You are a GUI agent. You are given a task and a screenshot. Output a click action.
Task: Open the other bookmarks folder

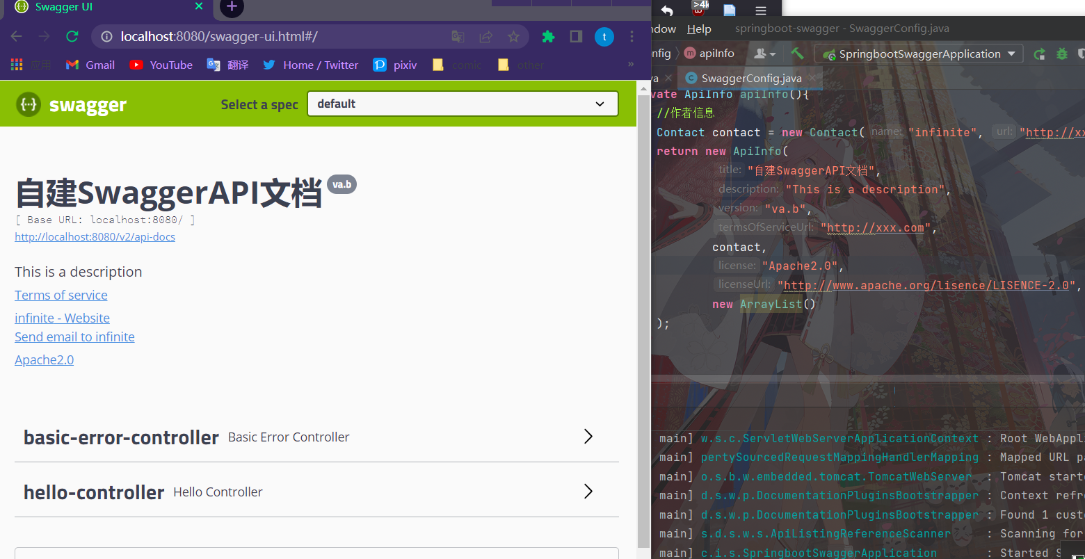point(521,65)
